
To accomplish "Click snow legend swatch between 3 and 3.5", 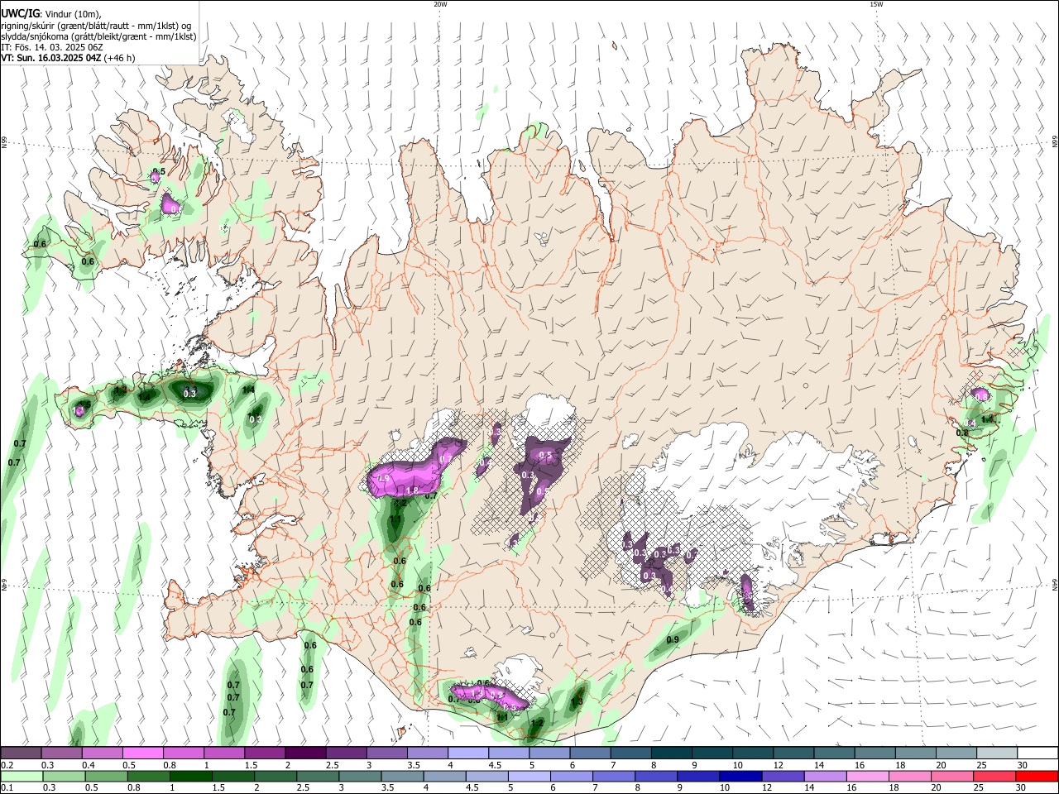I will (386, 753).
